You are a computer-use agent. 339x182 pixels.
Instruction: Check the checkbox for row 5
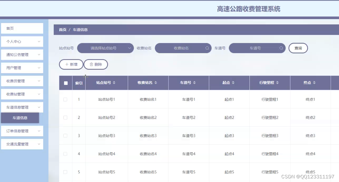click(65, 172)
